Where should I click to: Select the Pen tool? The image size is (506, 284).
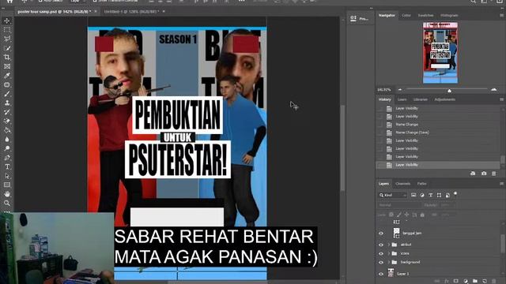point(7,158)
